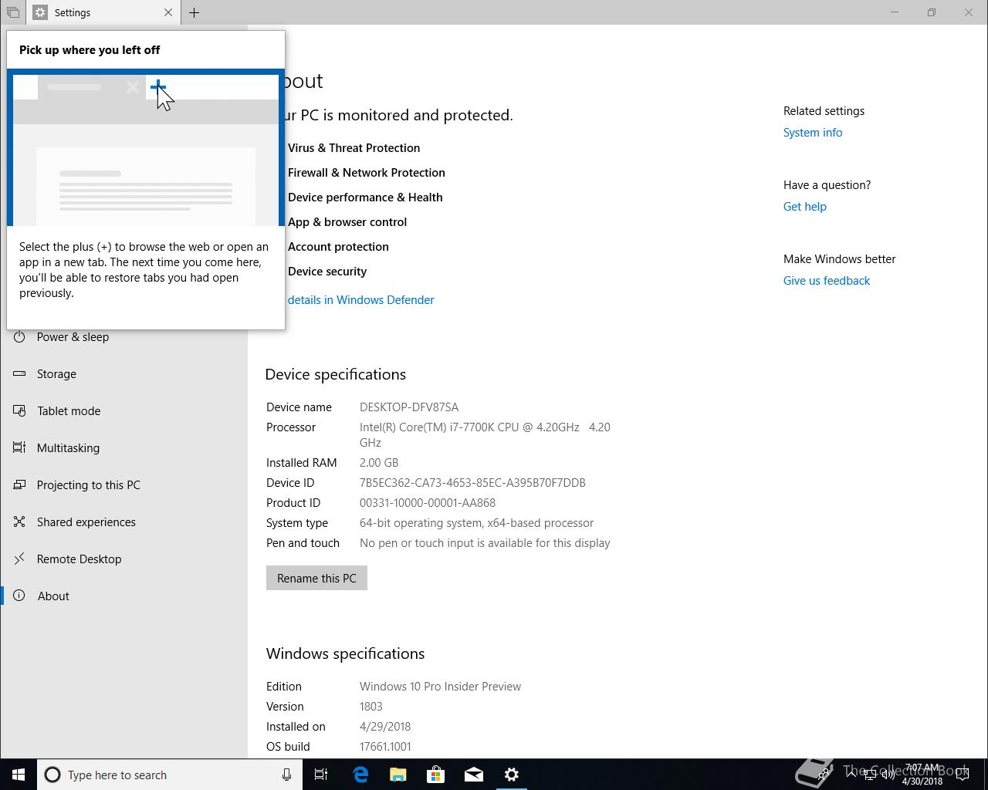Open Tablet mode settings
The width and height of the screenshot is (988, 790).
69,410
